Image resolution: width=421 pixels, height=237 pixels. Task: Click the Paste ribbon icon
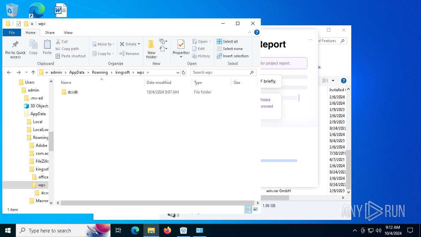[x=47, y=47]
